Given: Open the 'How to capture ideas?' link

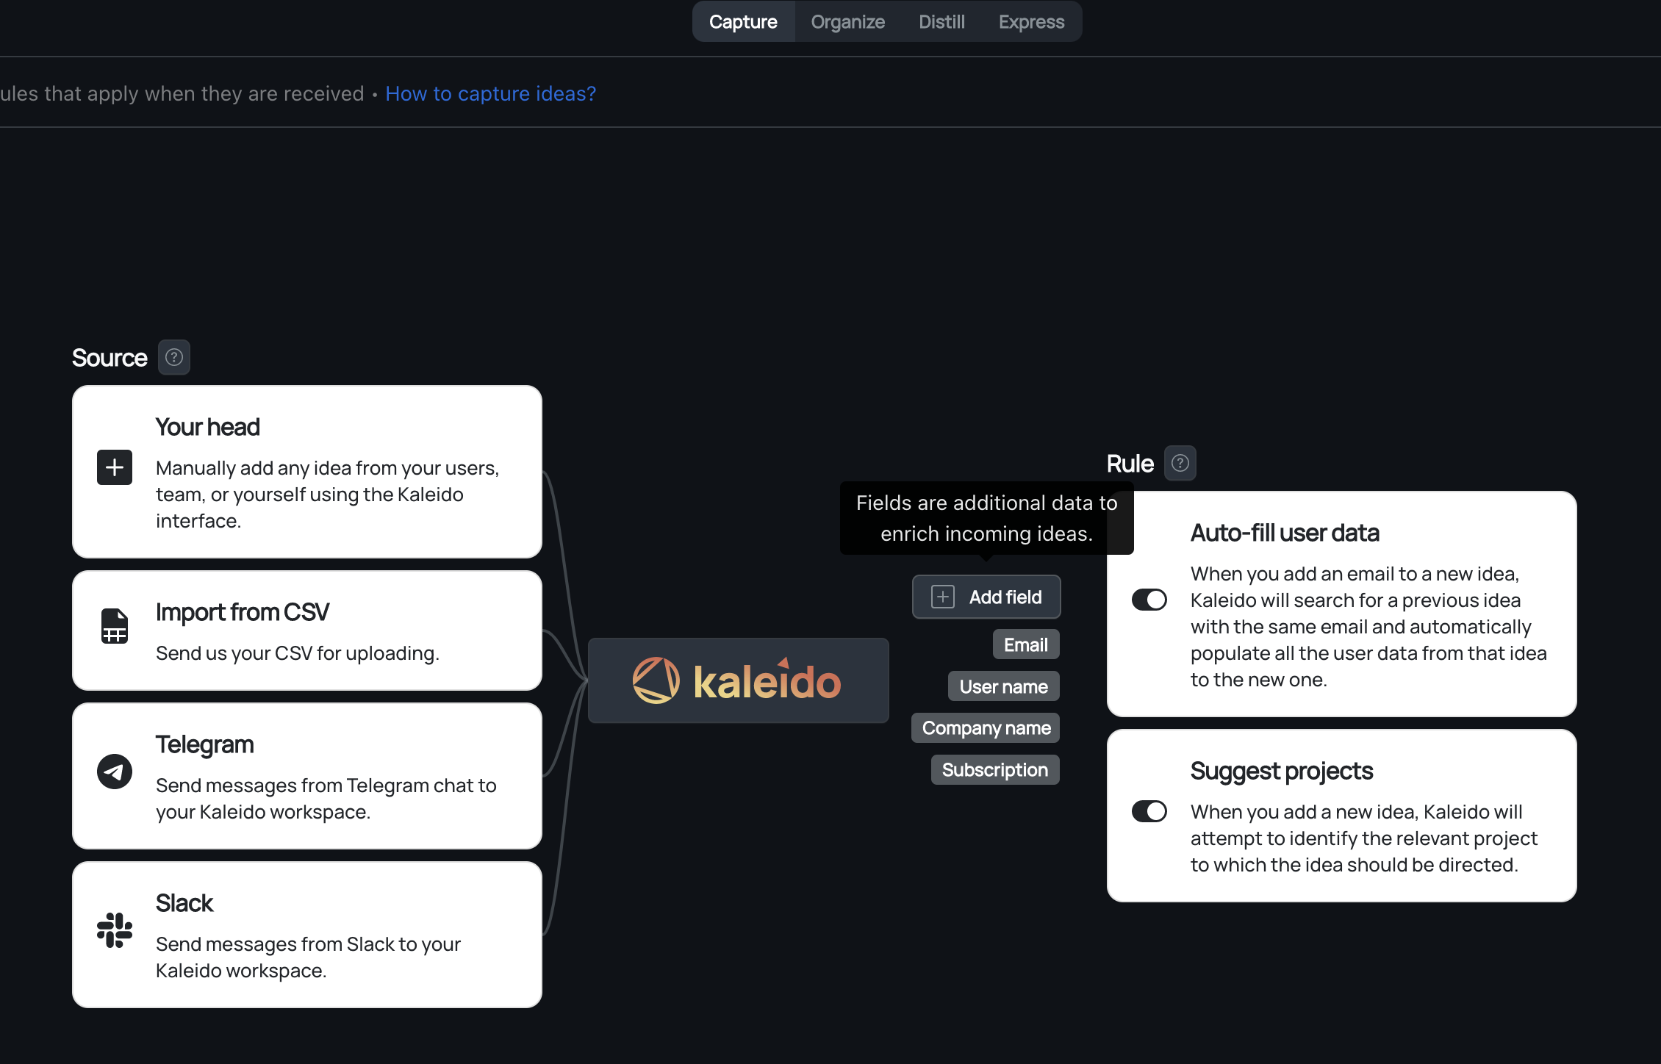Looking at the screenshot, I should tap(490, 94).
